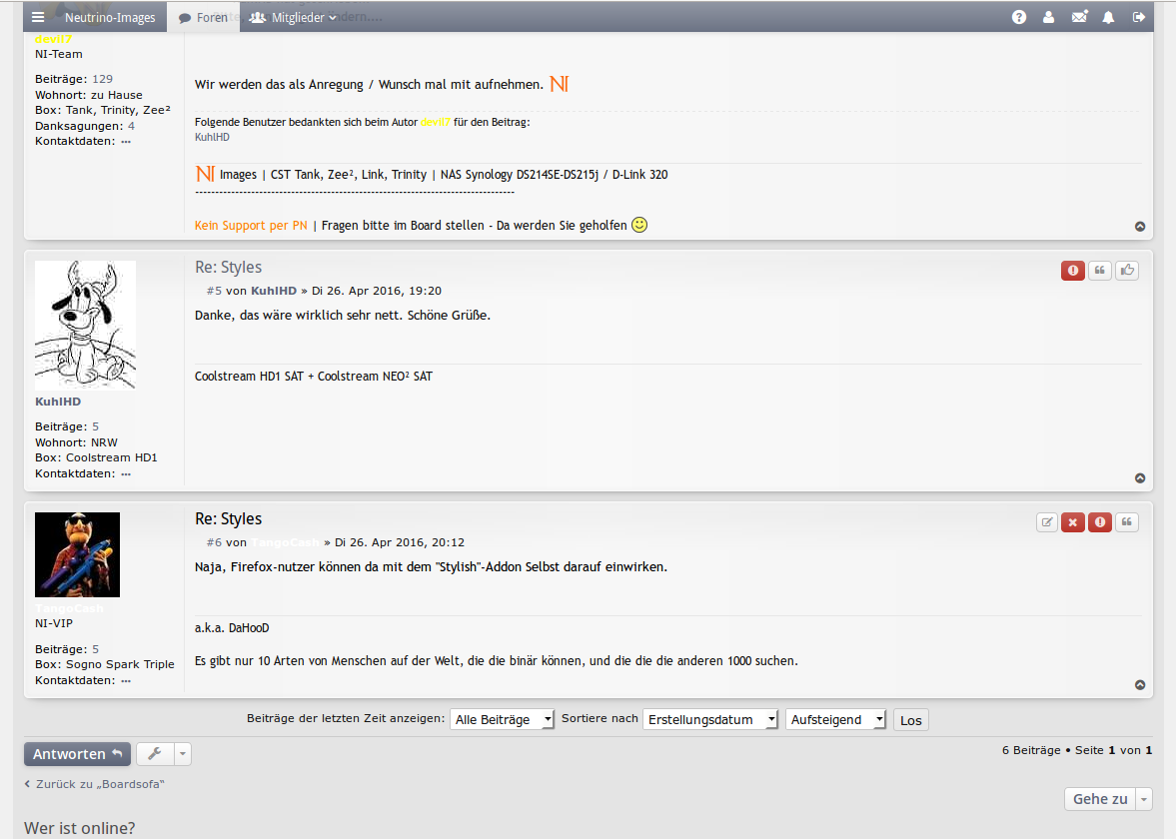
Task: Report KuhlHD's post #5
Action: [1073, 270]
